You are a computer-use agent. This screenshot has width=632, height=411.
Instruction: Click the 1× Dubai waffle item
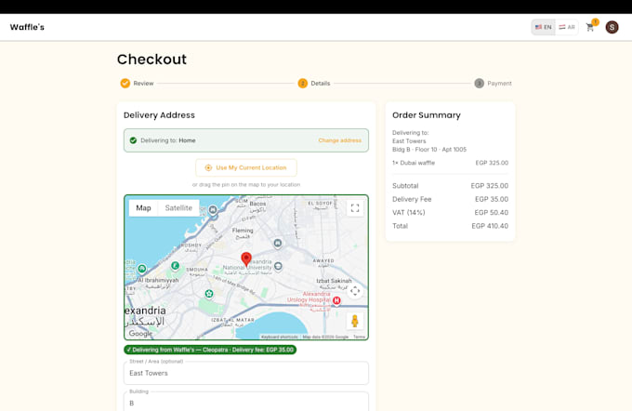[414, 163]
